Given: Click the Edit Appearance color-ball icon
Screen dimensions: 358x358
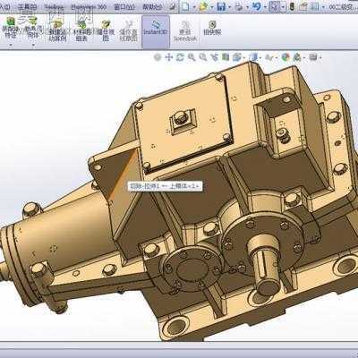Looking at the screenshot, I should click(286, 57).
